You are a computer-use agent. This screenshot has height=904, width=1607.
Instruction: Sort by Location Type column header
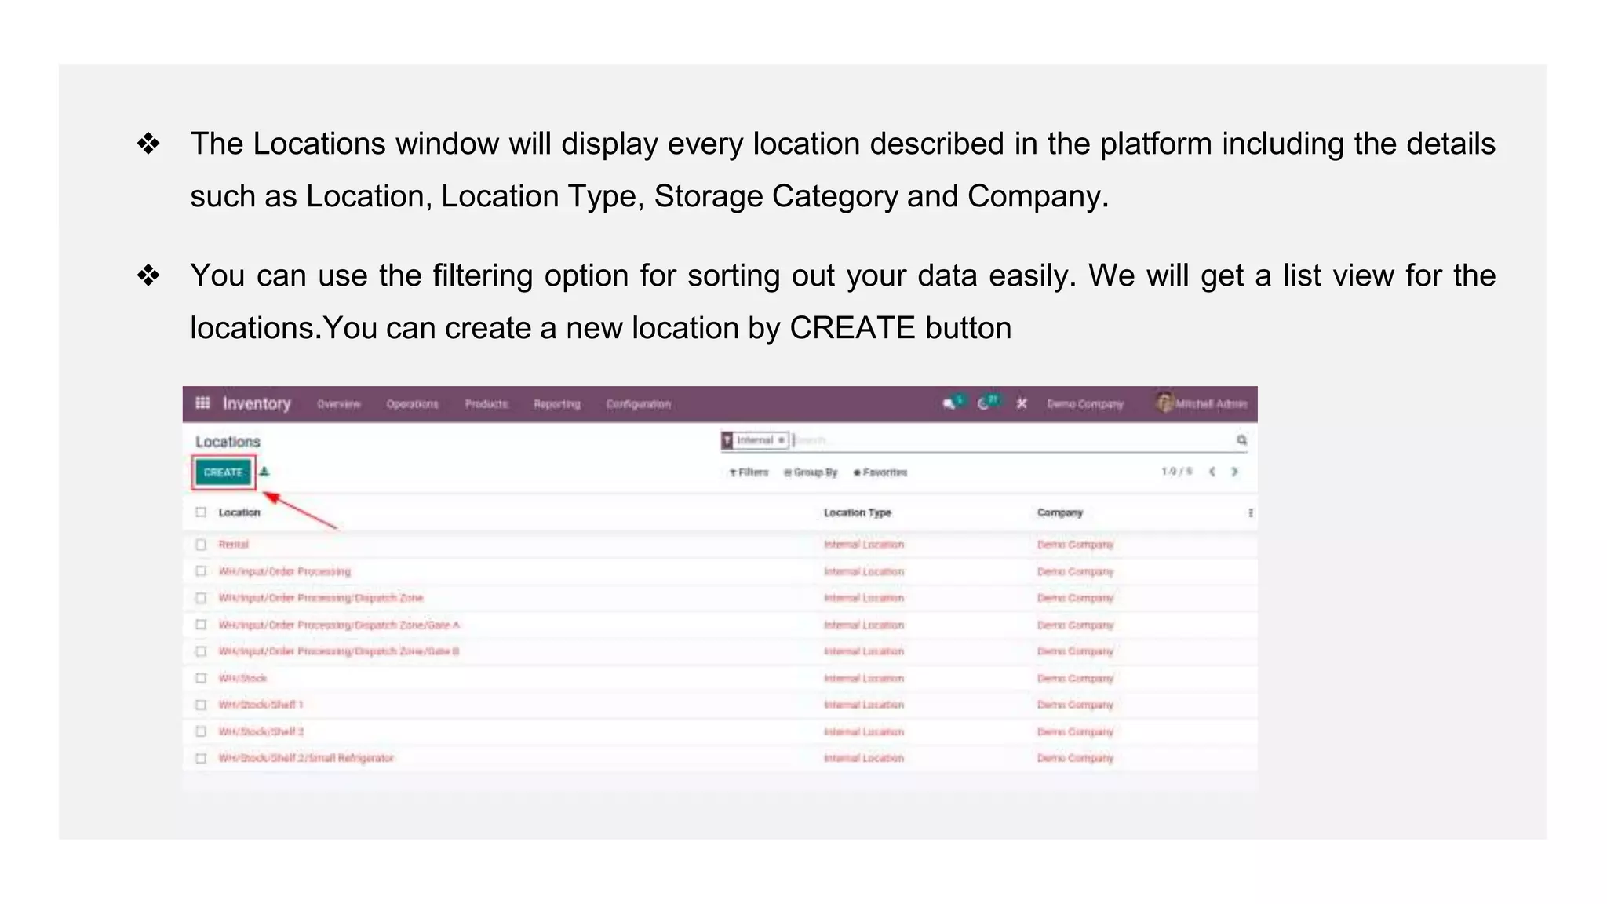point(858,512)
